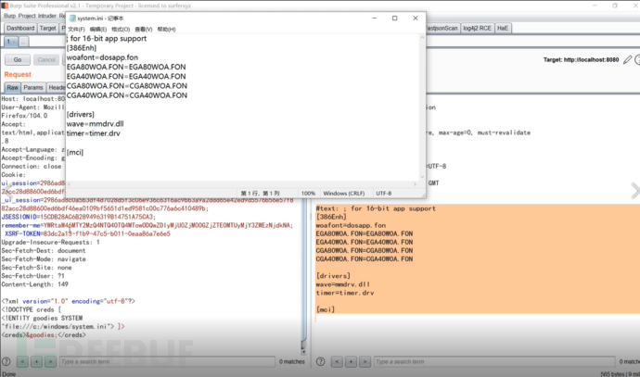Click the response search help icon
This screenshot has height=377, width=640.
point(320,362)
